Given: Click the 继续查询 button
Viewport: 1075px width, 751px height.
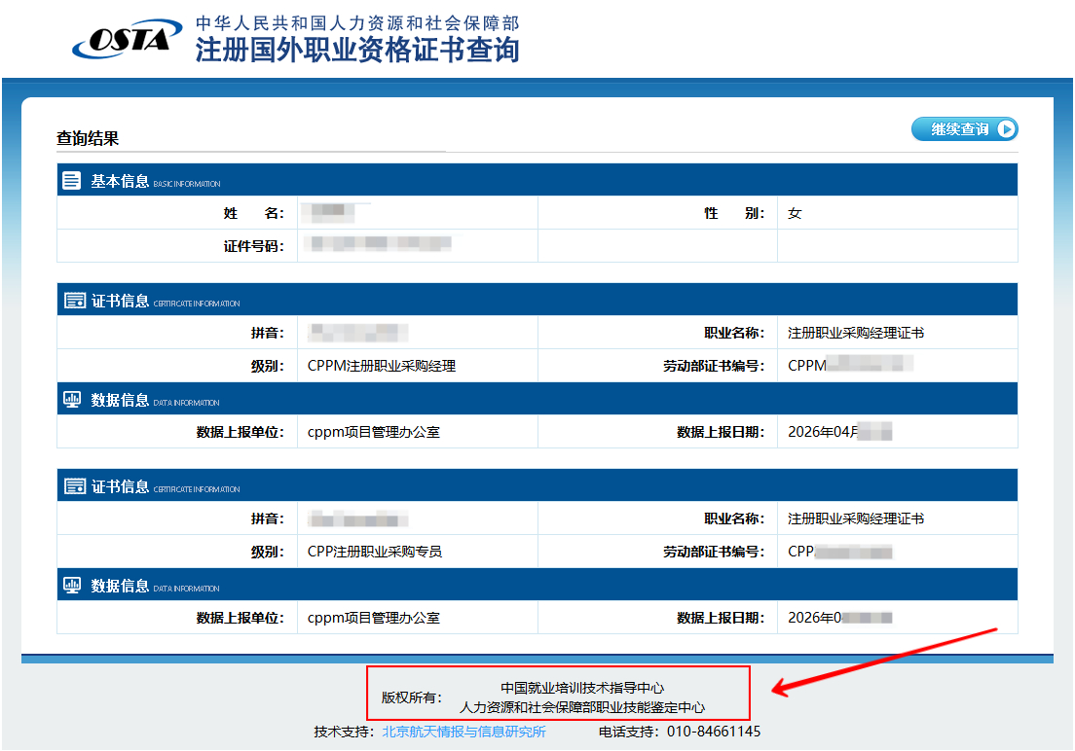Looking at the screenshot, I should tap(965, 128).
